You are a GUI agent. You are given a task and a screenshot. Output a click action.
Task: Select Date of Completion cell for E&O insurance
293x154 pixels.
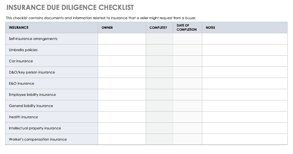pos(188,83)
